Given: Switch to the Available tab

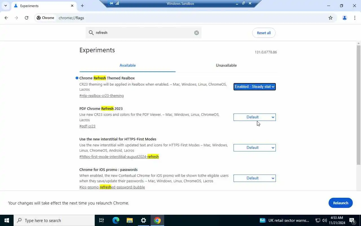Looking at the screenshot, I should 127,65.
